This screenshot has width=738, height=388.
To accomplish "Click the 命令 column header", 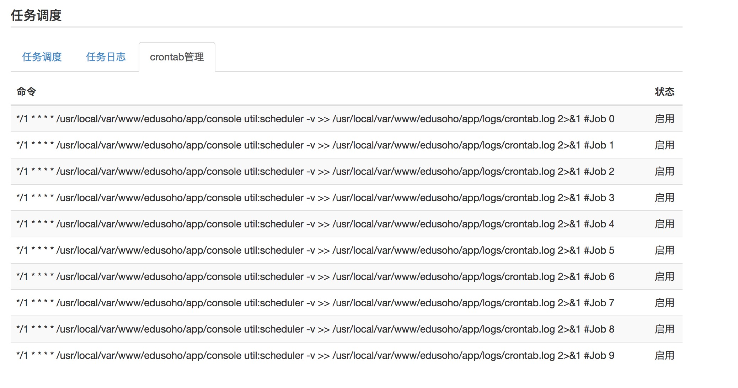I will click(26, 92).
